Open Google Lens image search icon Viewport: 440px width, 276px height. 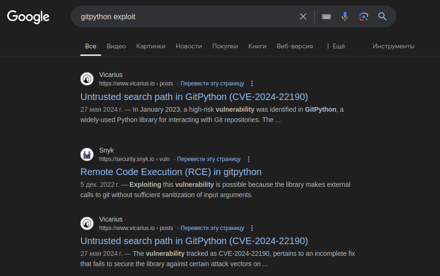pyautogui.click(x=364, y=16)
